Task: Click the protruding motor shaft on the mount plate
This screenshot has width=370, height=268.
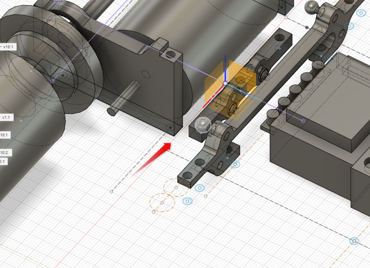Action: 124,99
